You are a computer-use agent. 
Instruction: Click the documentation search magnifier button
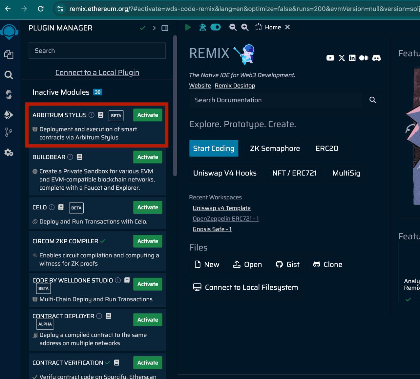coord(372,100)
